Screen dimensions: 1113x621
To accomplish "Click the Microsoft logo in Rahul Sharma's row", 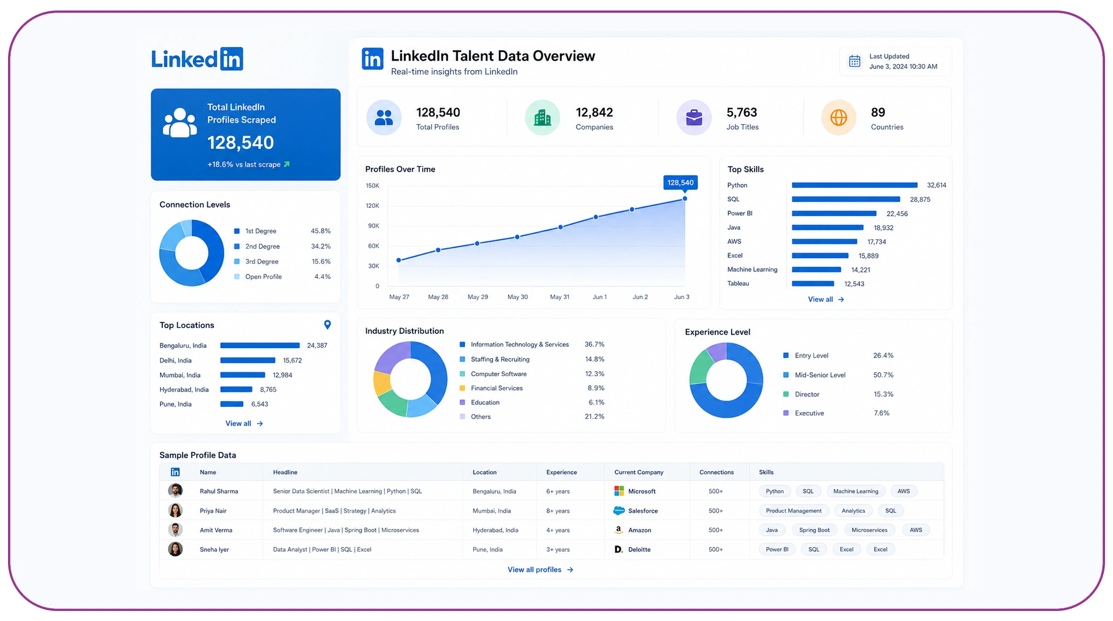I will pyautogui.click(x=619, y=491).
